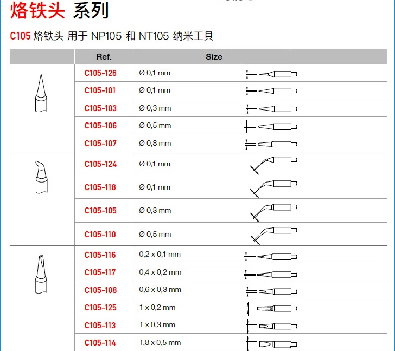Viewport: 395px width, 351px height.
Task: Click the C105-113 chisel tip diagram
Action: click(271, 326)
